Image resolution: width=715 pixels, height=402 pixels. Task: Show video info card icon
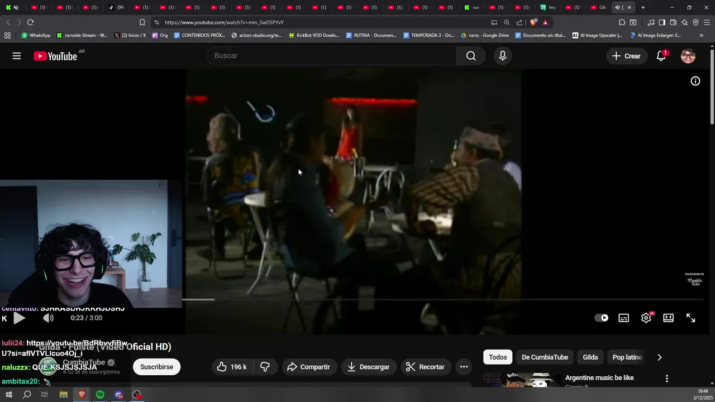coord(695,81)
